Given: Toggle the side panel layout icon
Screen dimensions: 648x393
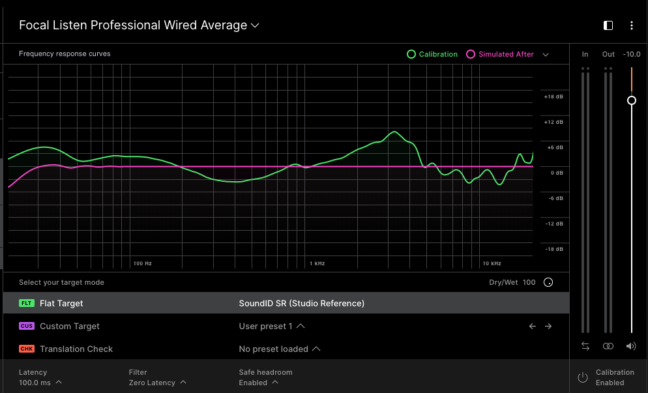Looking at the screenshot, I should pyautogui.click(x=608, y=25).
